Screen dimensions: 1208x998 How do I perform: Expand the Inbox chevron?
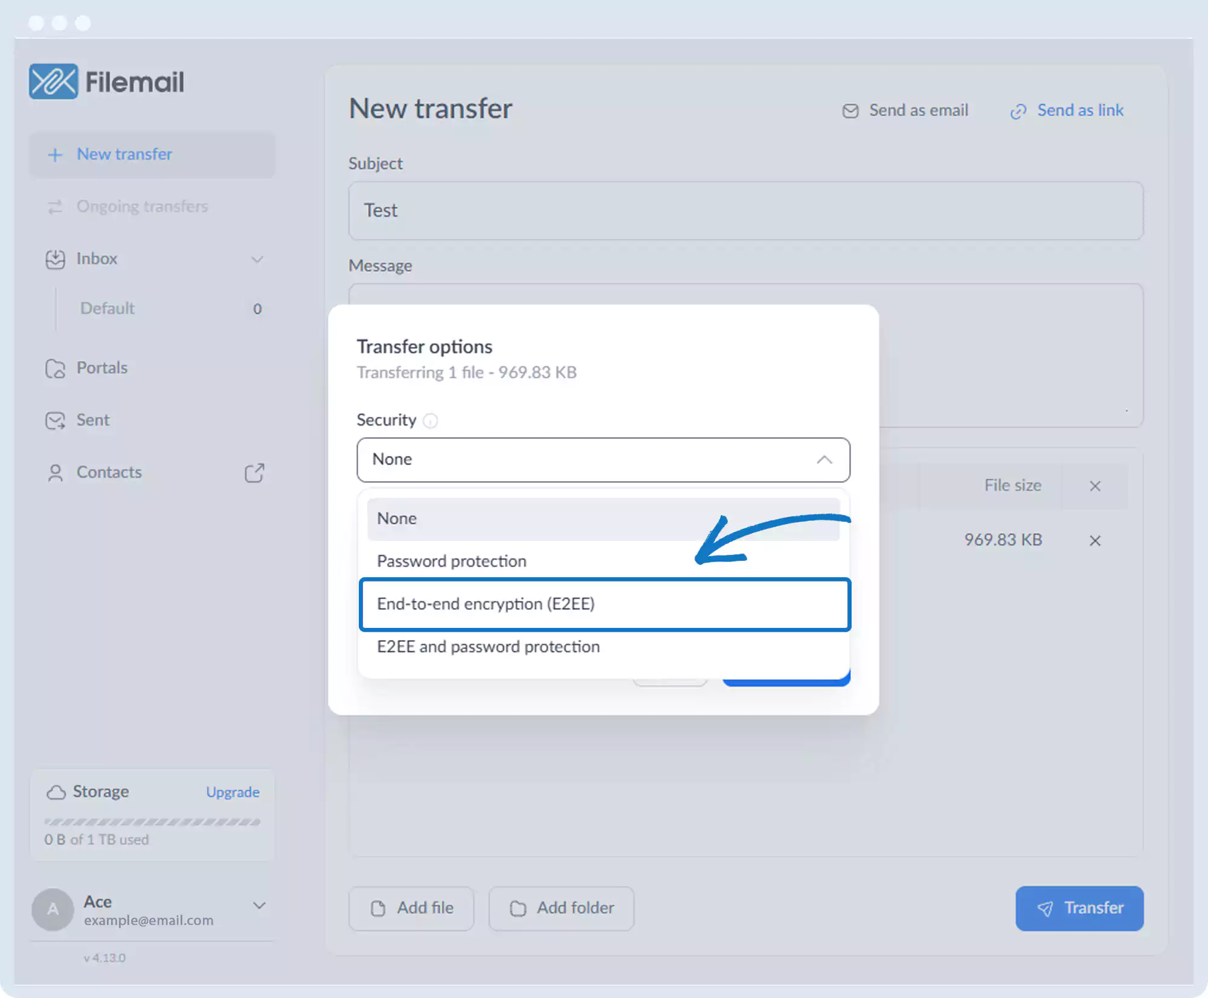257,260
